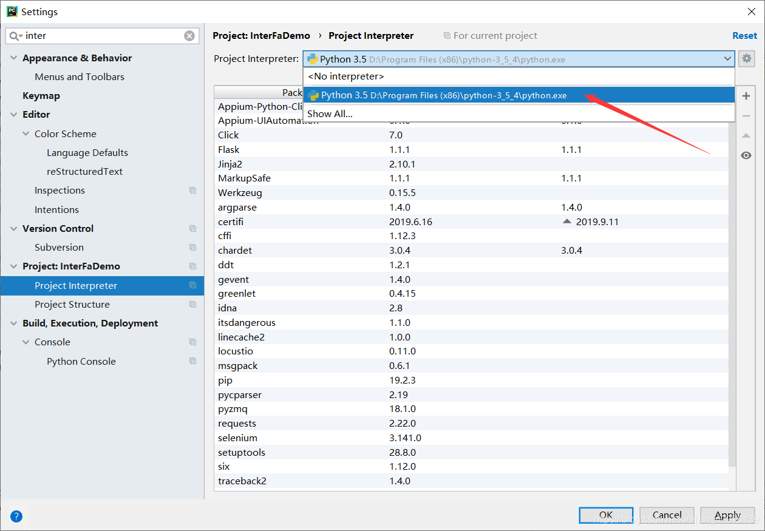Toggle show early releases eye icon

(746, 156)
